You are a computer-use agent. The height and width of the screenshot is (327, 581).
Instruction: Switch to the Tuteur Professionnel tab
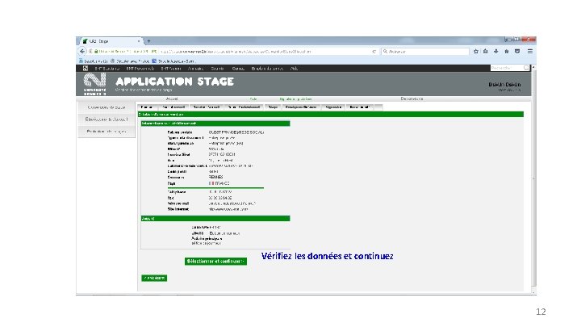(x=244, y=107)
